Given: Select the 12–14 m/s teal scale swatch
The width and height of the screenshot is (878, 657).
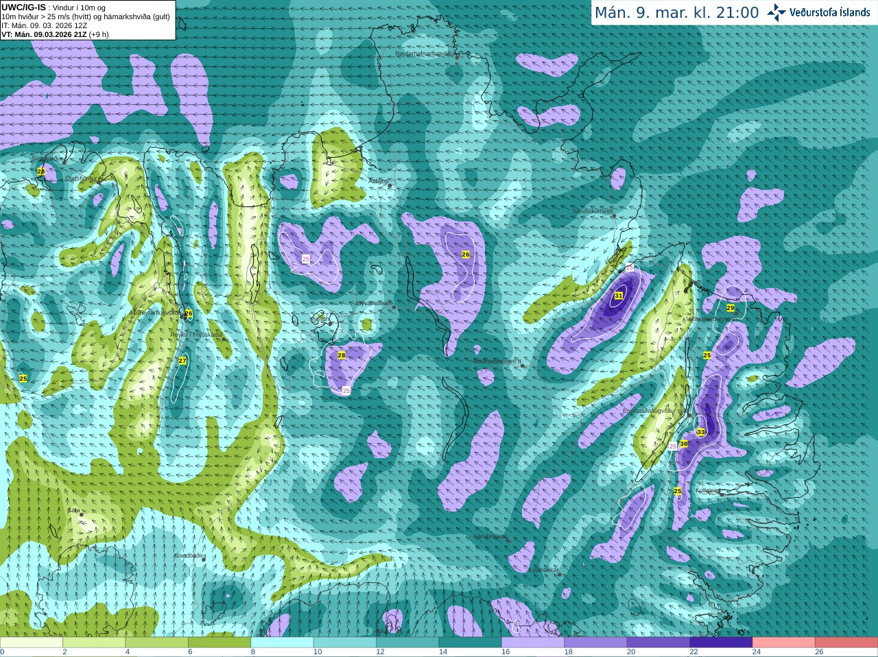Looking at the screenshot, I should [x=407, y=643].
